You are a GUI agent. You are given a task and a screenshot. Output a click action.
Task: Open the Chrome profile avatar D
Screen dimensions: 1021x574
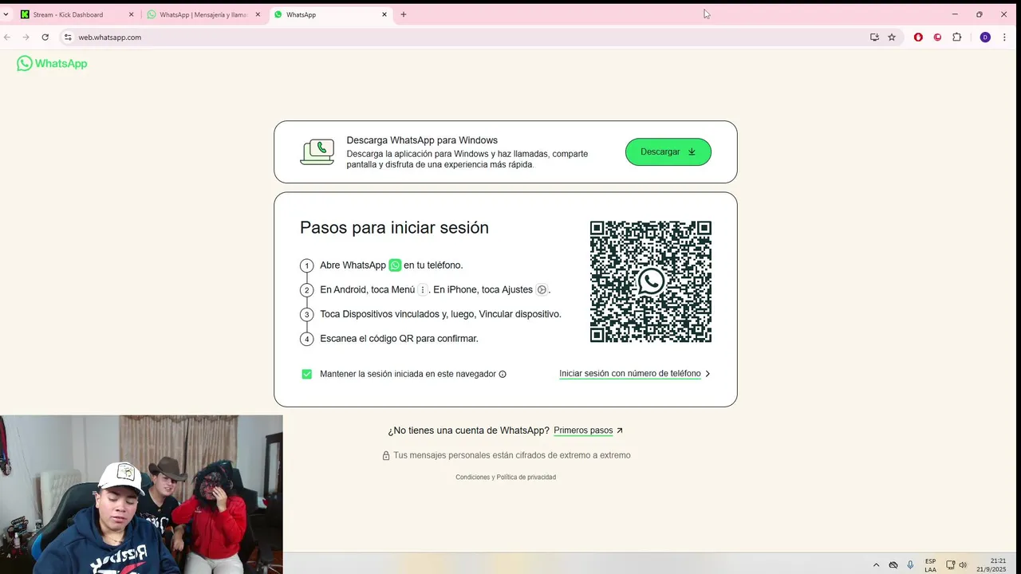[x=985, y=37]
